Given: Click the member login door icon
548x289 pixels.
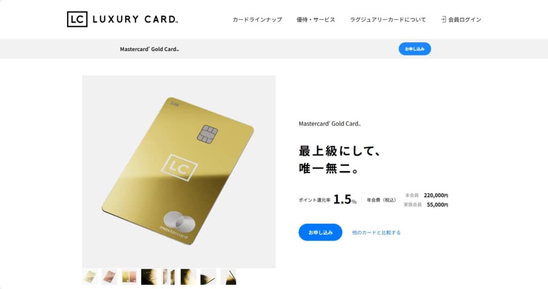Looking at the screenshot, I should (x=443, y=20).
